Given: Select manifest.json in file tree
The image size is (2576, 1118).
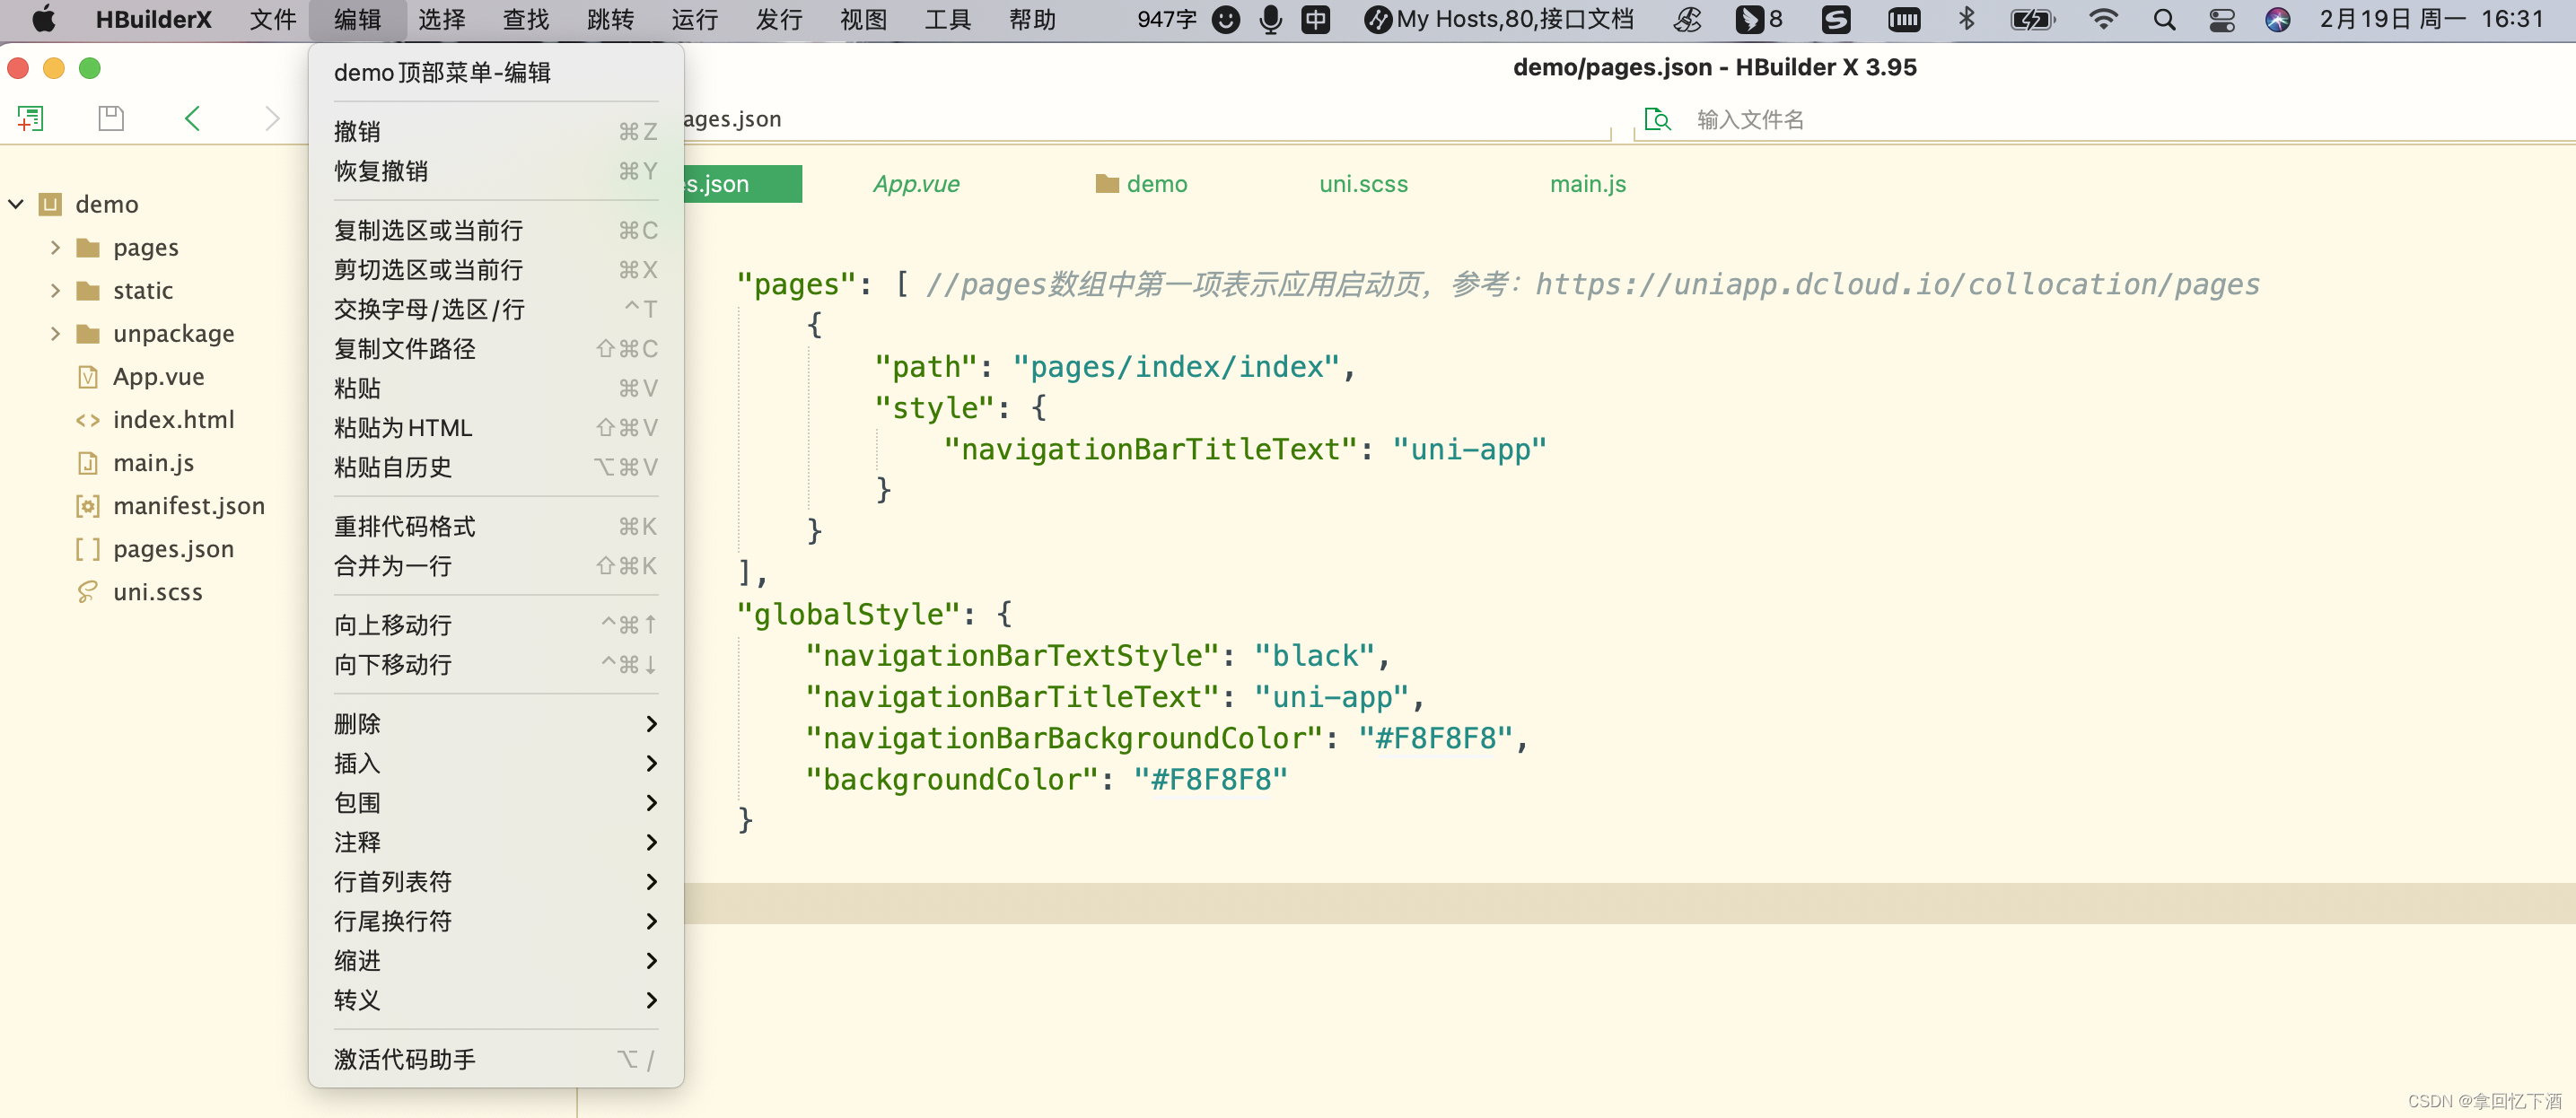Looking at the screenshot, I should [x=188, y=506].
